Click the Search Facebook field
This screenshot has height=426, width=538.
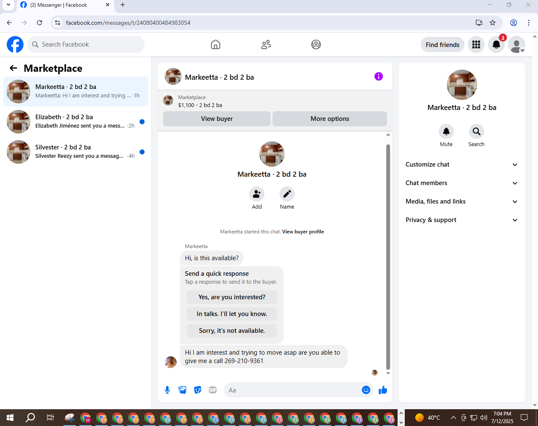tap(86, 44)
